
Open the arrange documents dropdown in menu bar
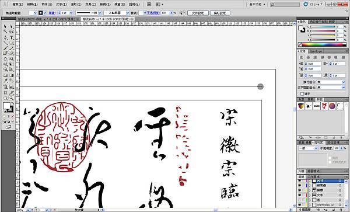tap(159, 4)
